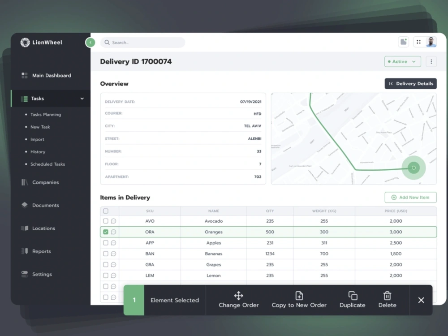Click Copy to New Order action
This screenshot has height=336, width=448.
(x=299, y=300)
